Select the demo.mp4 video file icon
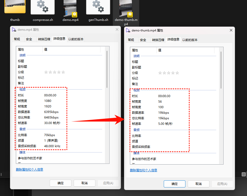The width and height of the screenshot is (247, 196). [x=70, y=8]
